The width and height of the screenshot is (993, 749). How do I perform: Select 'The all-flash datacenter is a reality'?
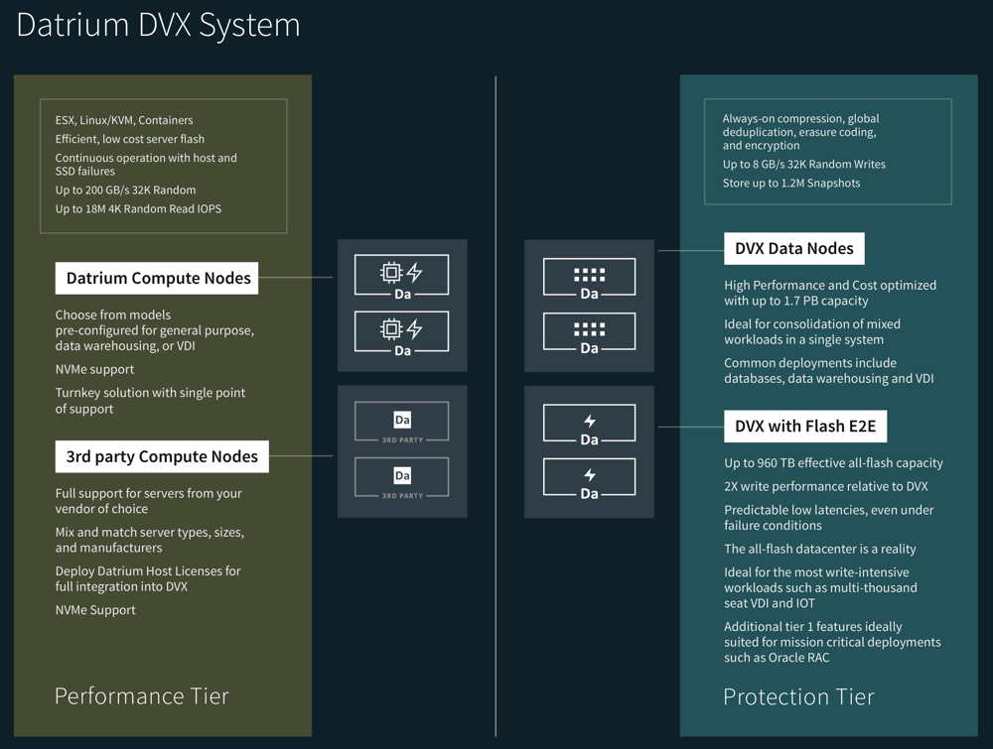point(820,549)
